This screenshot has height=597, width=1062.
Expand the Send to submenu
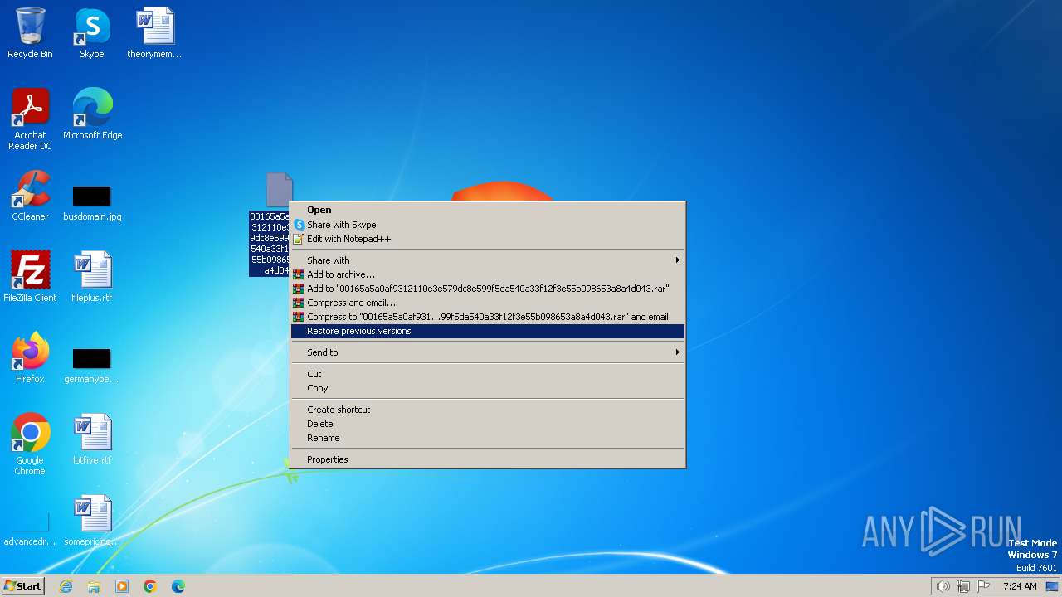[488, 352]
